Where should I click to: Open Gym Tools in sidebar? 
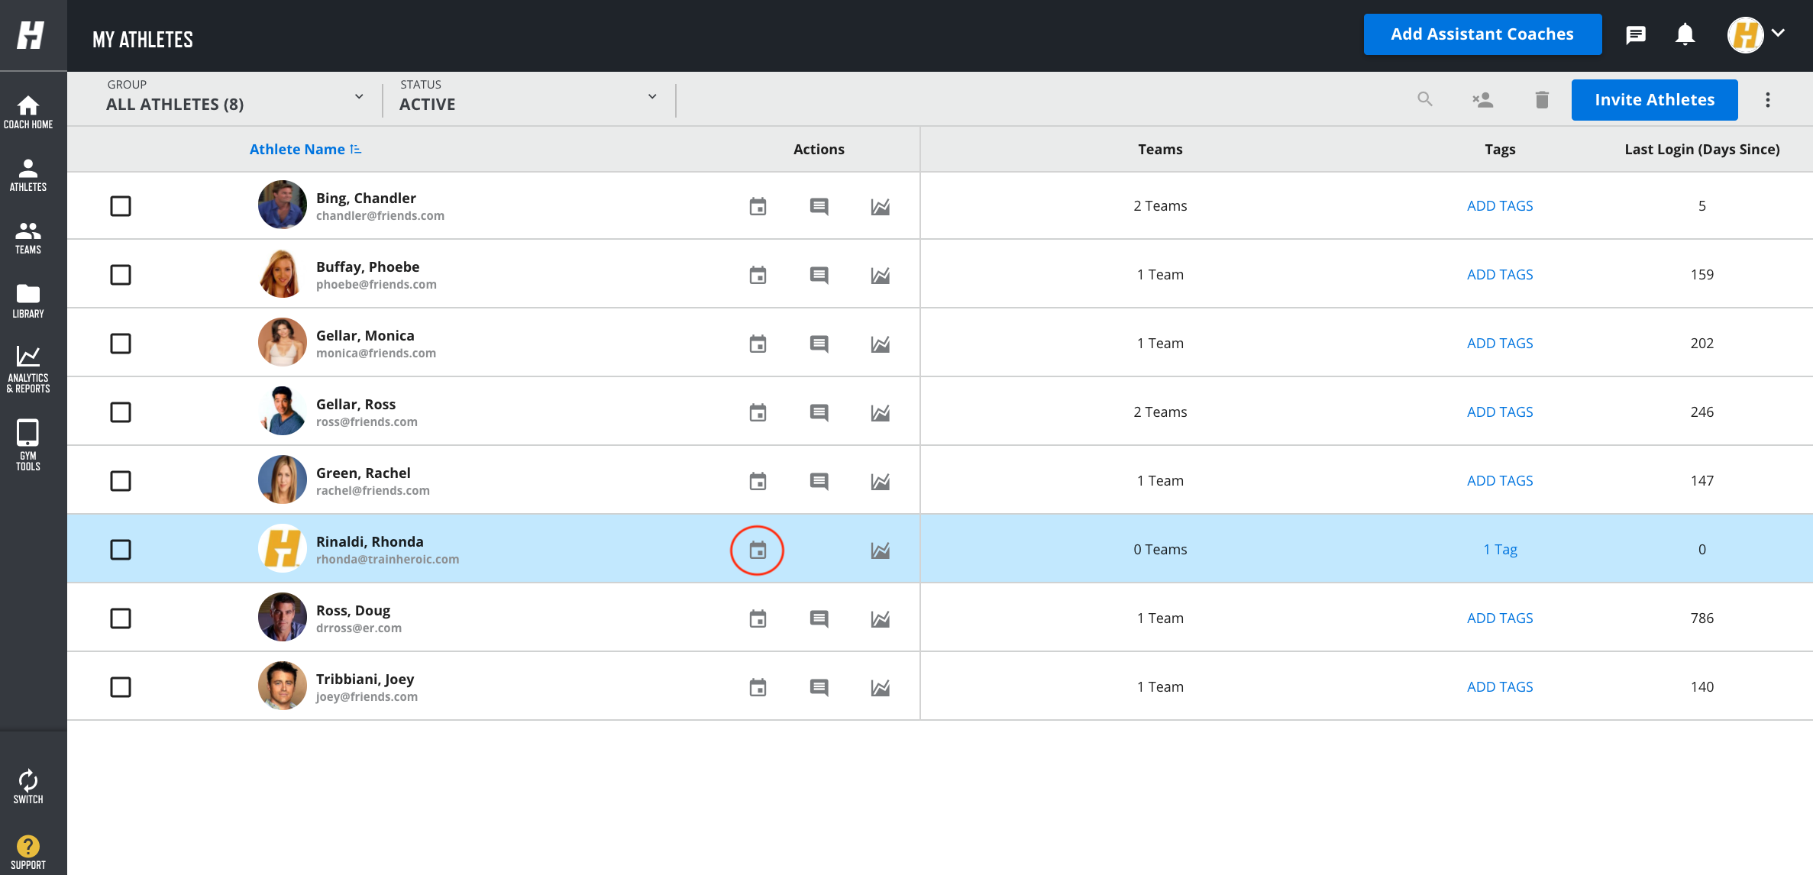click(28, 445)
